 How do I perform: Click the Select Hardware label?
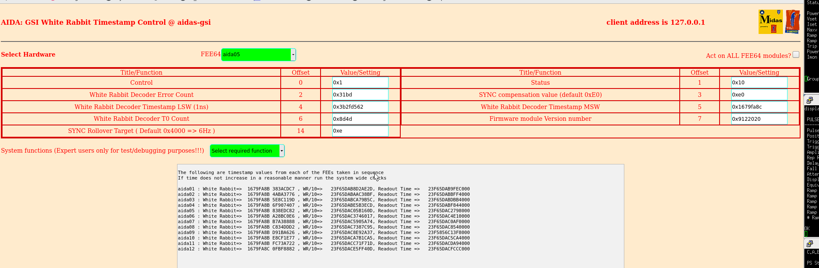coord(28,55)
